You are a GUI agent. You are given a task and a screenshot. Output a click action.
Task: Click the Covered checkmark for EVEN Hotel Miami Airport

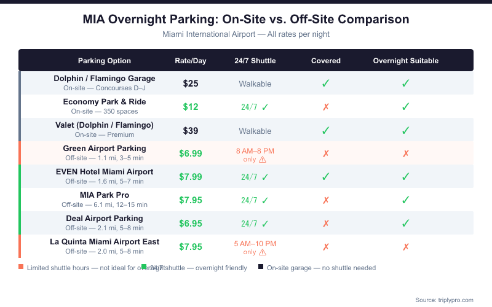pyautogui.click(x=326, y=177)
